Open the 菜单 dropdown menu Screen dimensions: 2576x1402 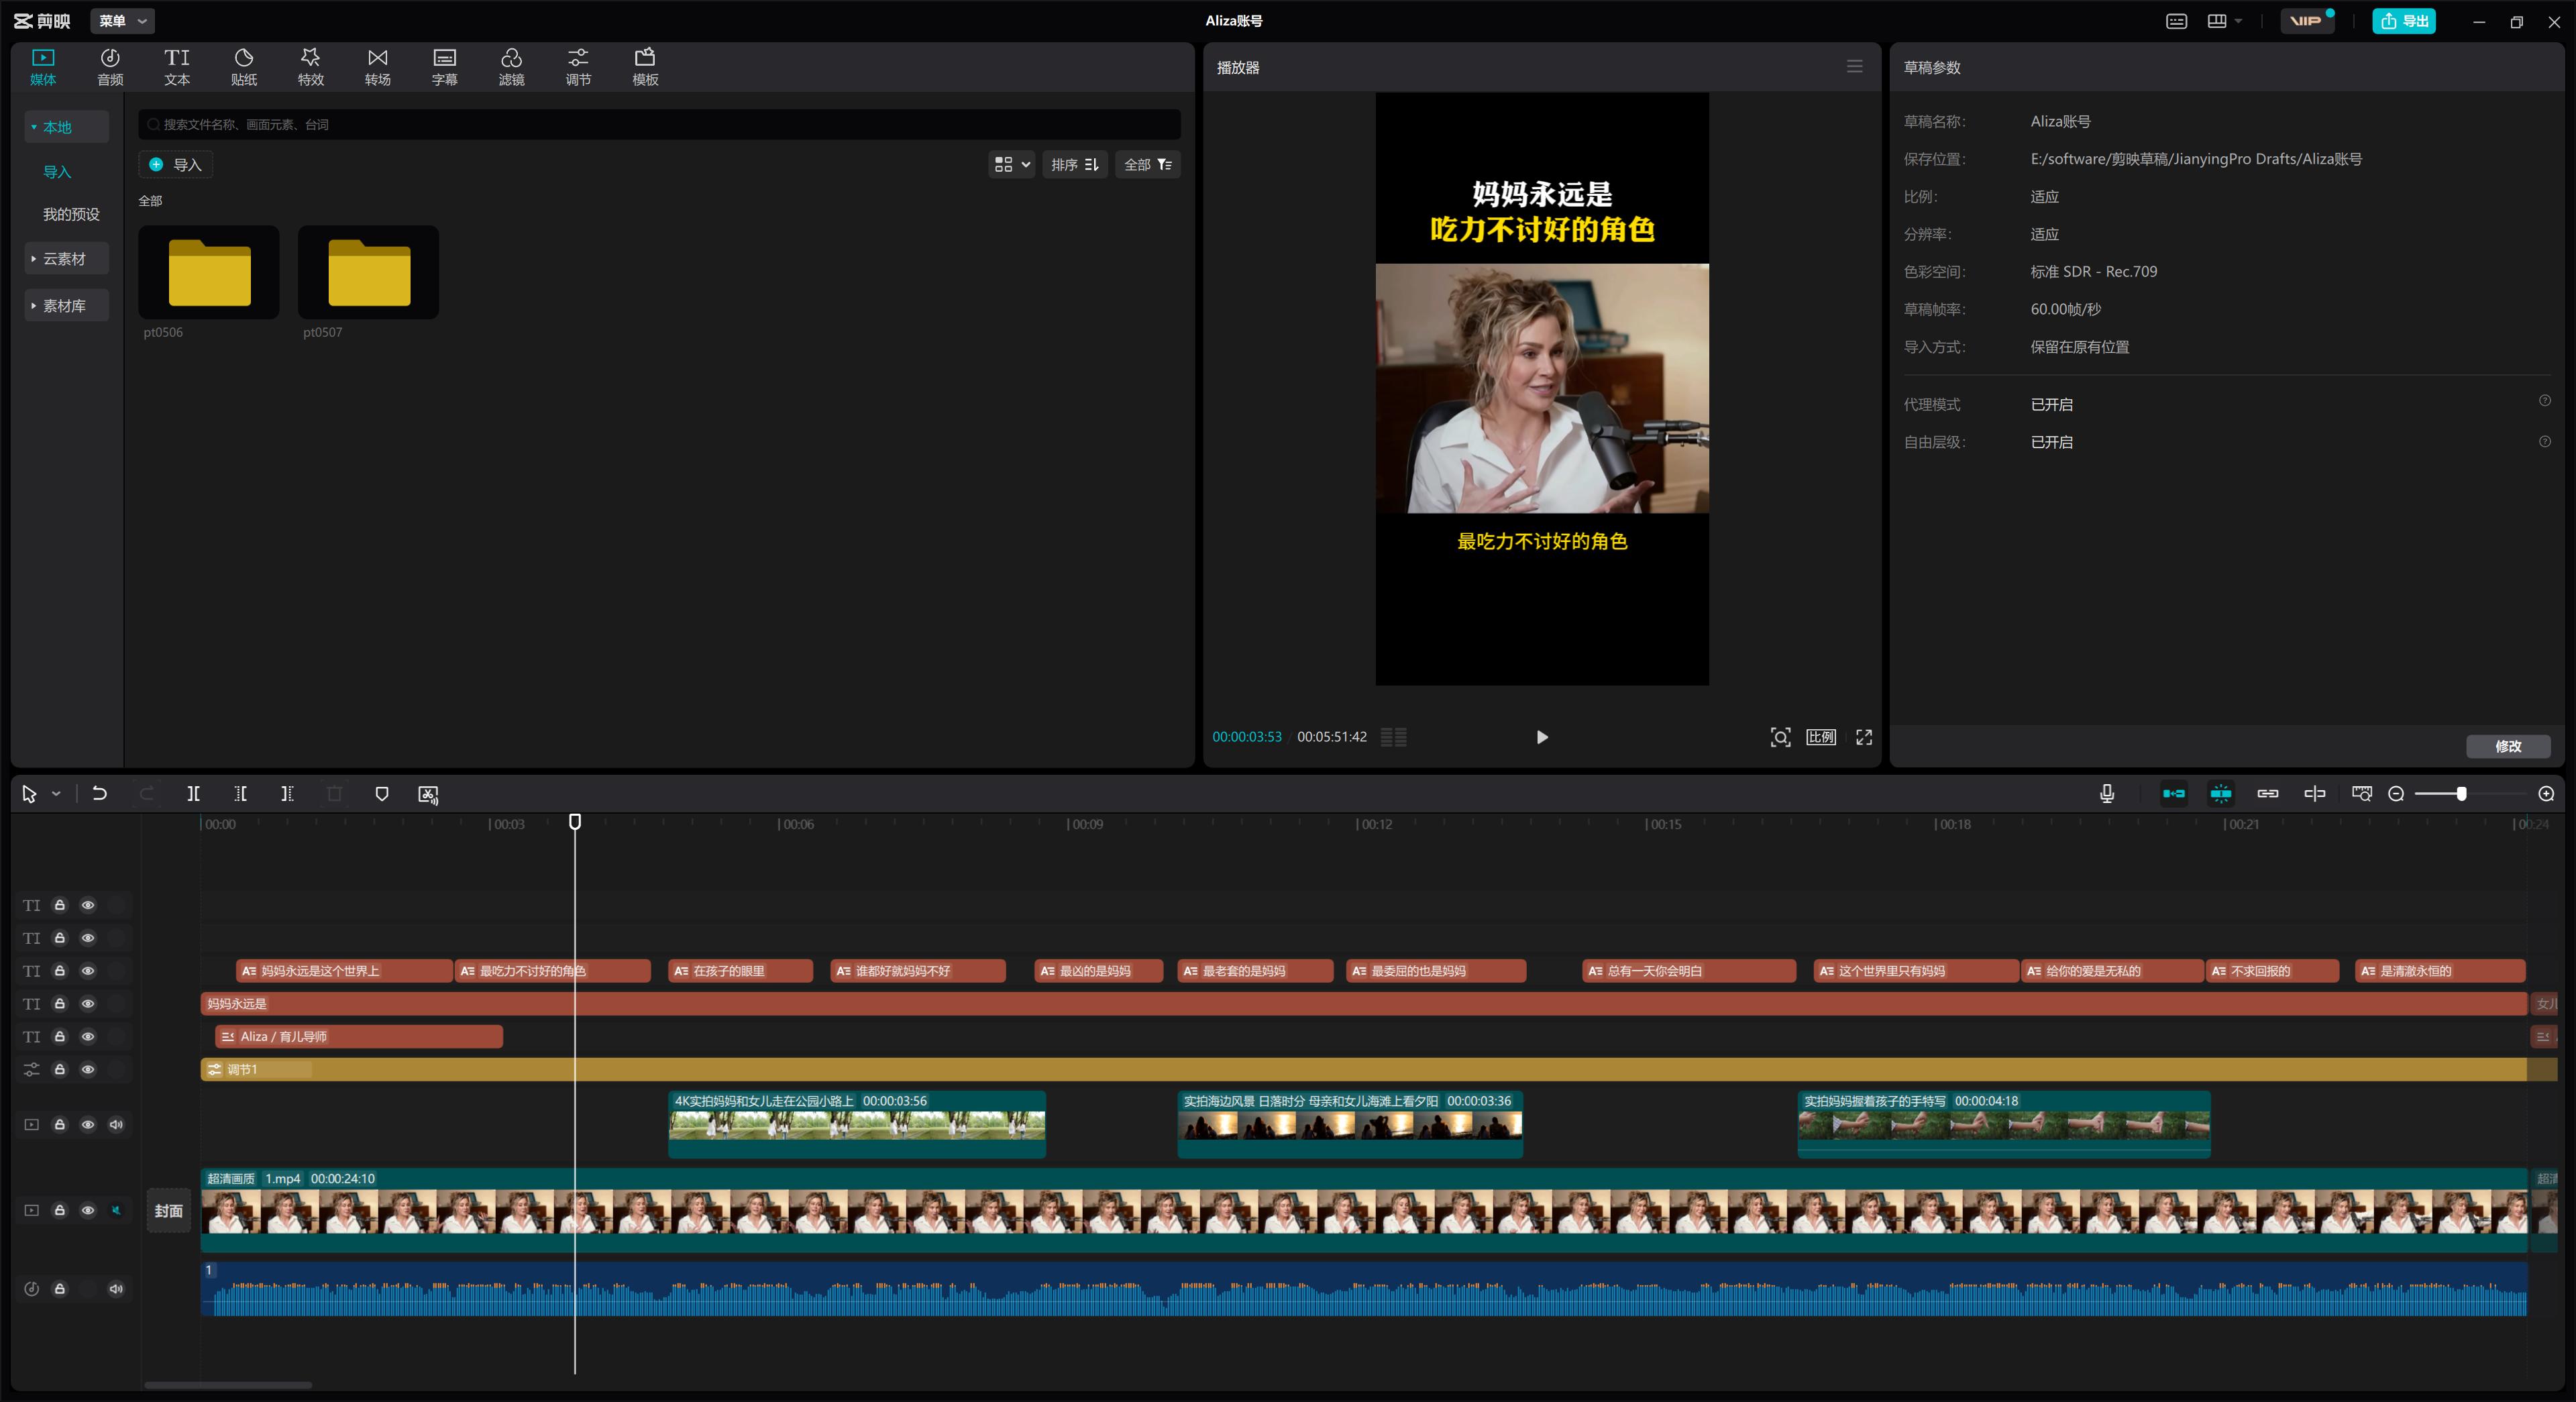[x=122, y=21]
